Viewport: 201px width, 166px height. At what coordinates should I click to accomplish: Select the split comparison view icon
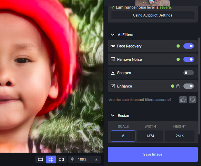click(x=51, y=159)
